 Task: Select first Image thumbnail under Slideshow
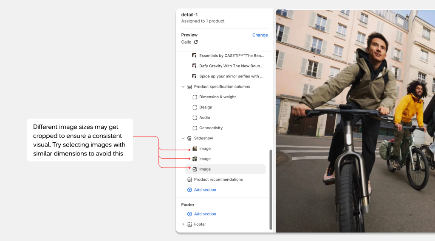(195, 149)
